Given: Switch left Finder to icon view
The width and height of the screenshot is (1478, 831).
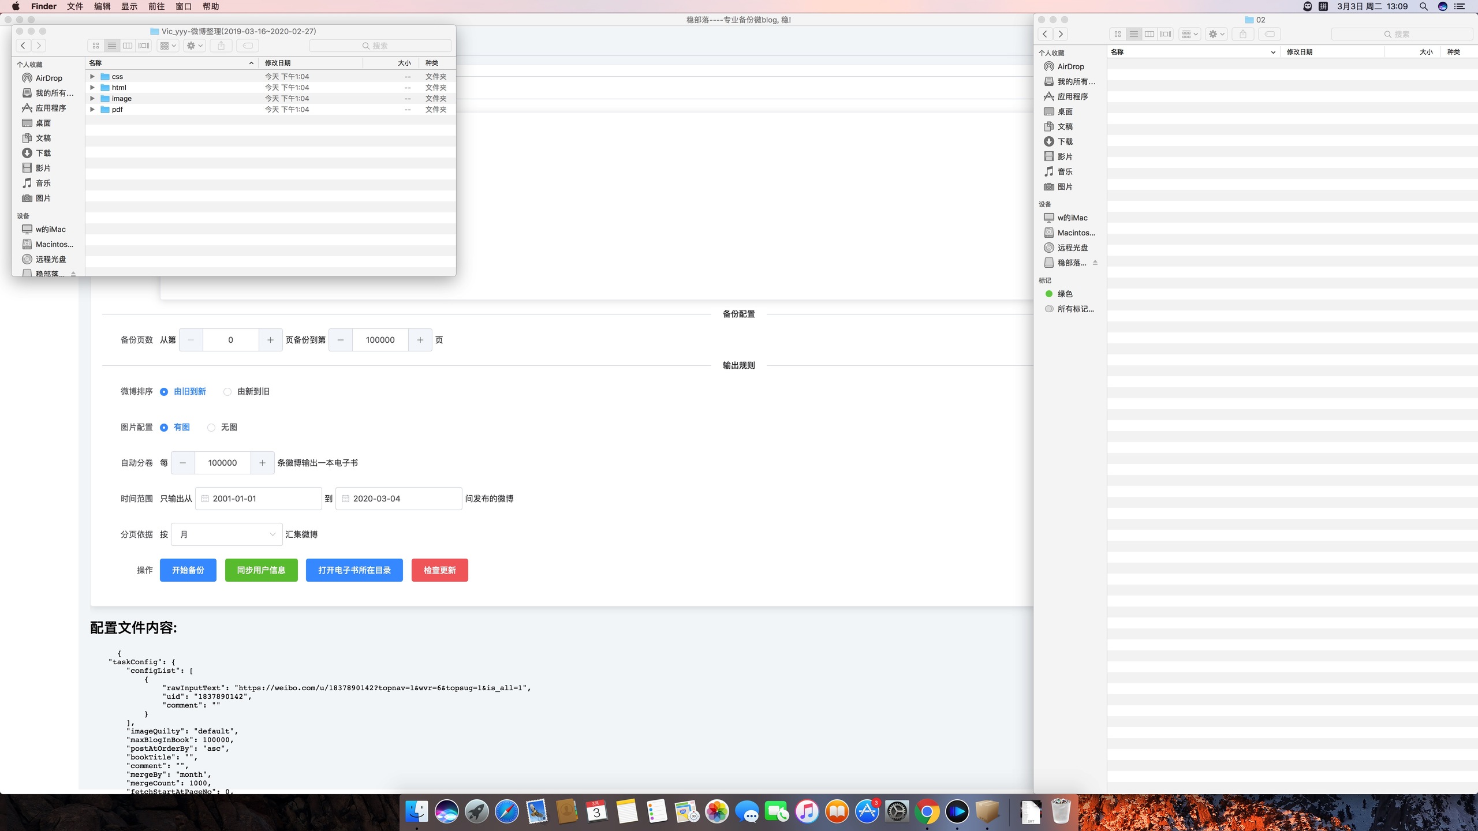Looking at the screenshot, I should [x=96, y=46].
